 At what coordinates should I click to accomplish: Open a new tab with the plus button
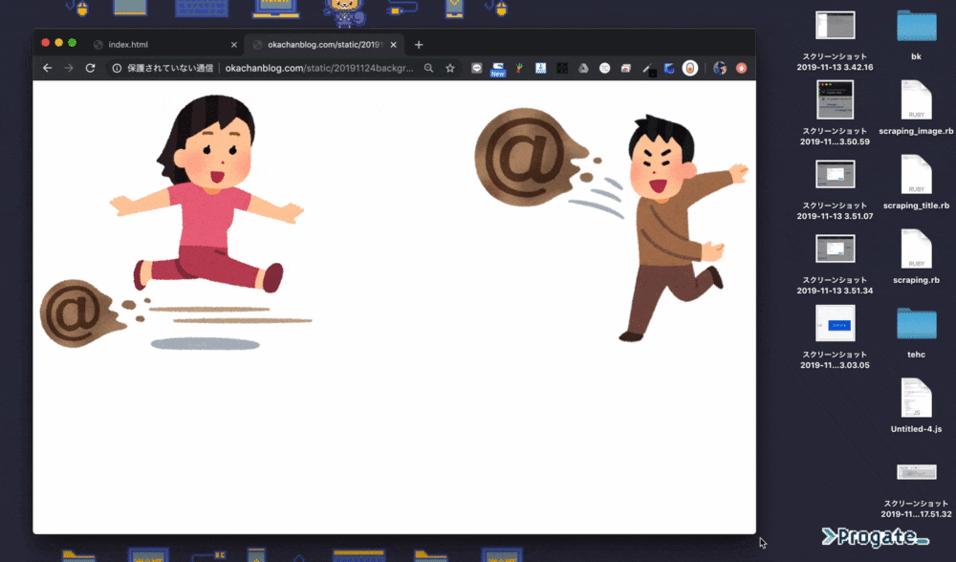(419, 43)
